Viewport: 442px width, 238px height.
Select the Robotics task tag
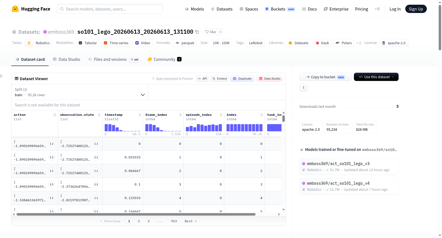coord(38,43)
